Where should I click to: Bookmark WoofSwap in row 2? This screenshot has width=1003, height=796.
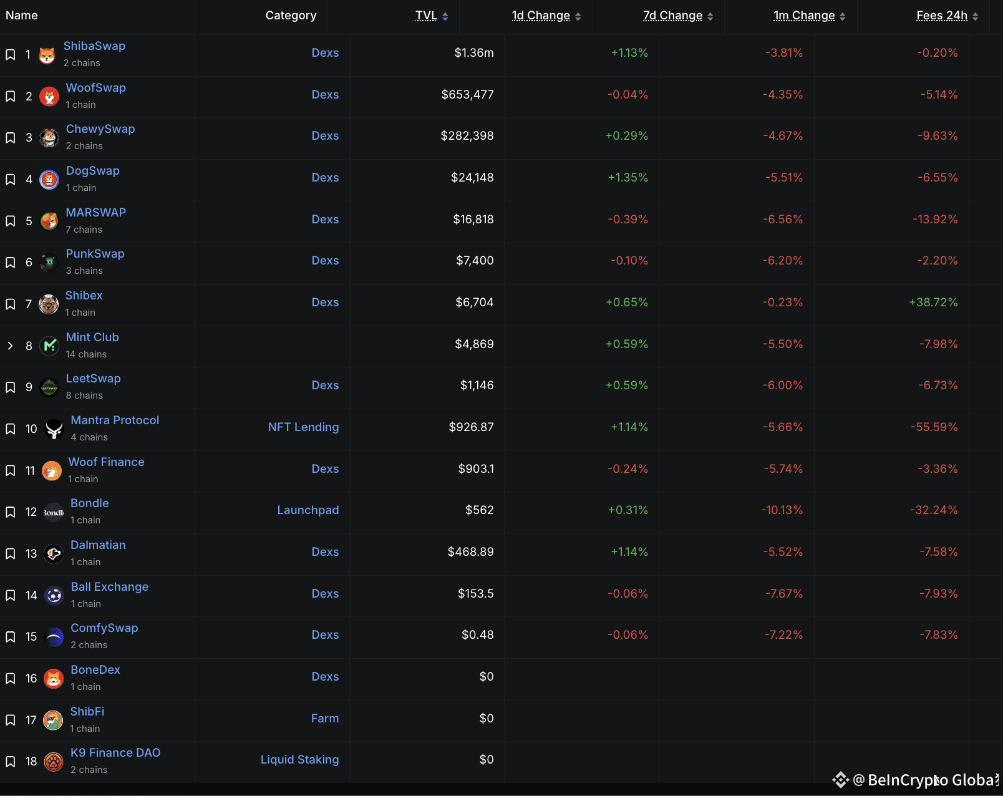11,97
